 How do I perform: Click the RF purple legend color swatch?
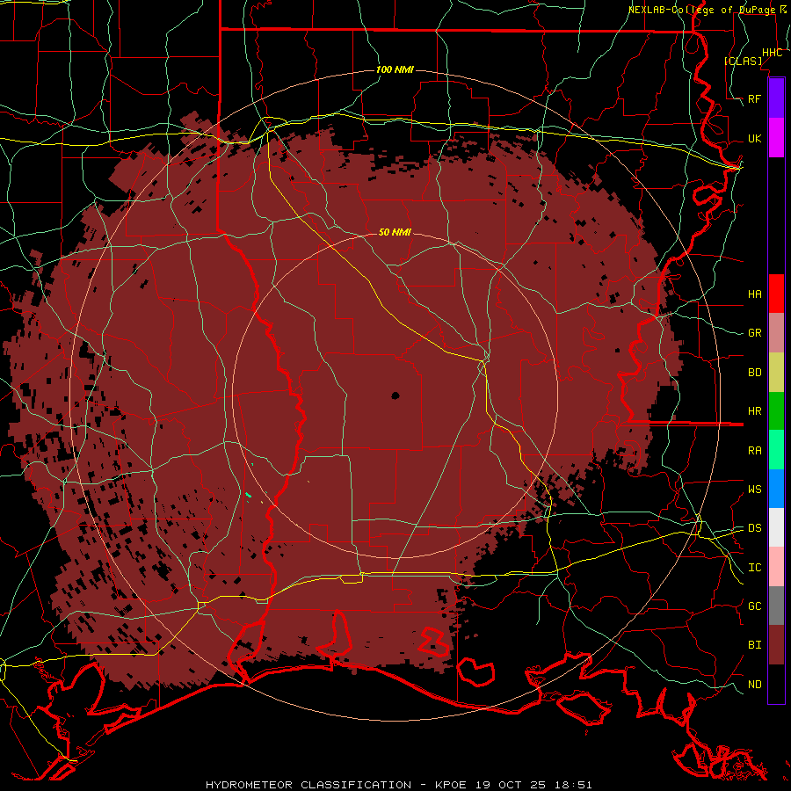click(x=776, y=98)
